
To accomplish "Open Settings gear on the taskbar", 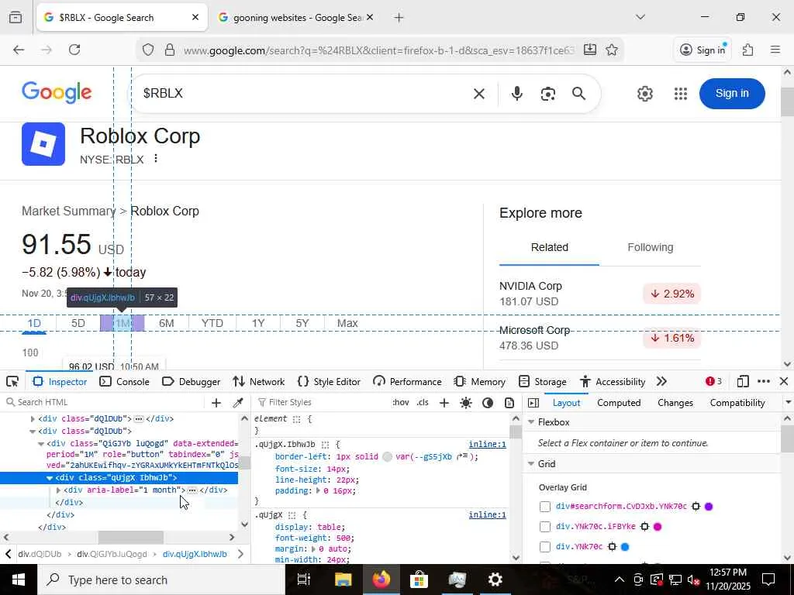I will point(495,580).
